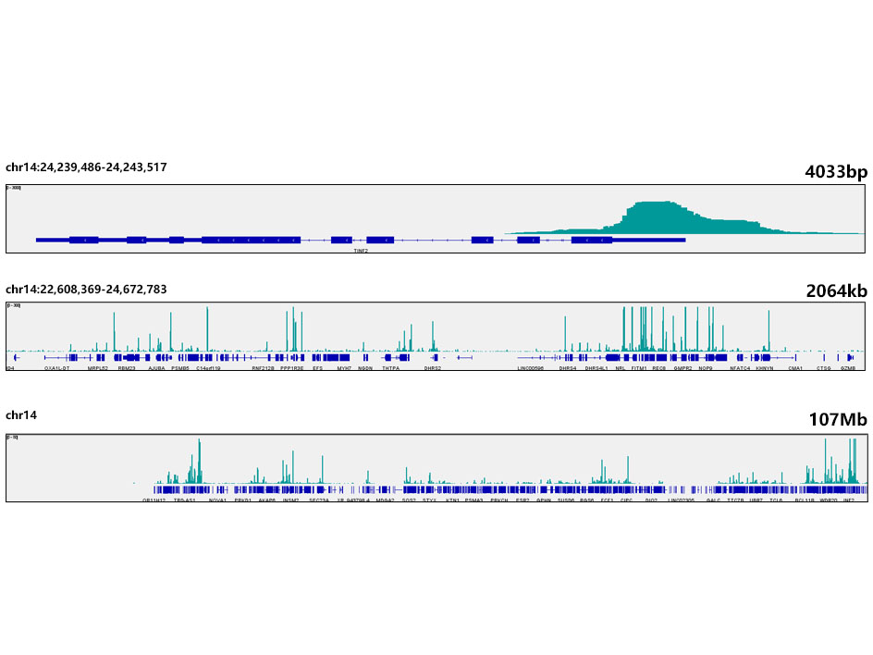The width and height of the screenshot is (873, 655).
Task: Click the DHRS2 signal peak
Action: [431, 328]
